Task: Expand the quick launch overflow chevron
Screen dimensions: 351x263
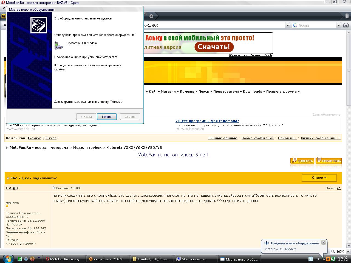Action: (x=39, y=258)
